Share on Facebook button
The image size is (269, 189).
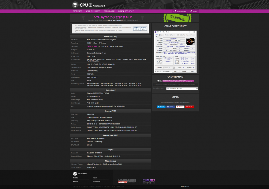tap(171, 107)
